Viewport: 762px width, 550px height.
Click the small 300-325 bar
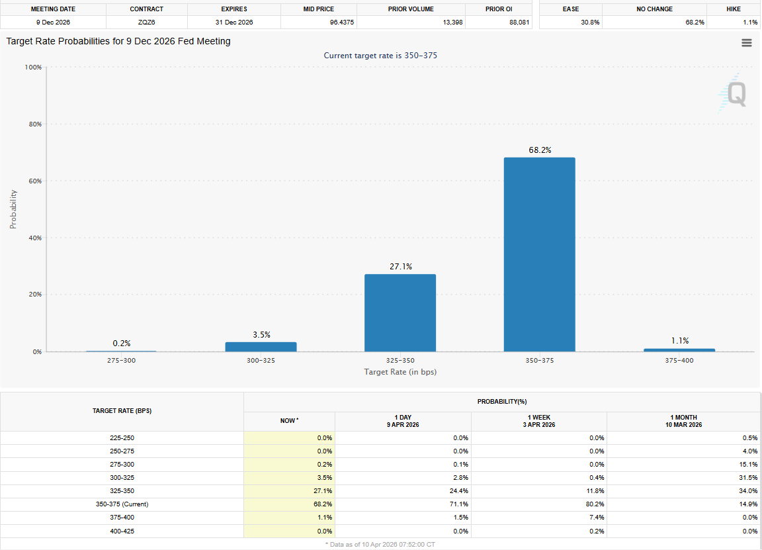261,347
